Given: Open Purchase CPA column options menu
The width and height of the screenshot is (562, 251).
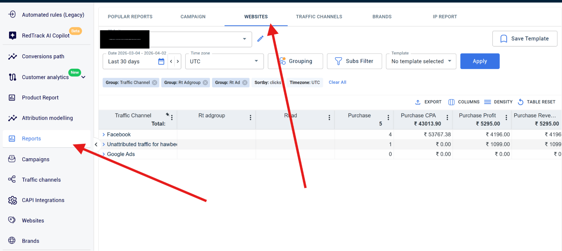Looking at the screenshot, I should [447, 118].
